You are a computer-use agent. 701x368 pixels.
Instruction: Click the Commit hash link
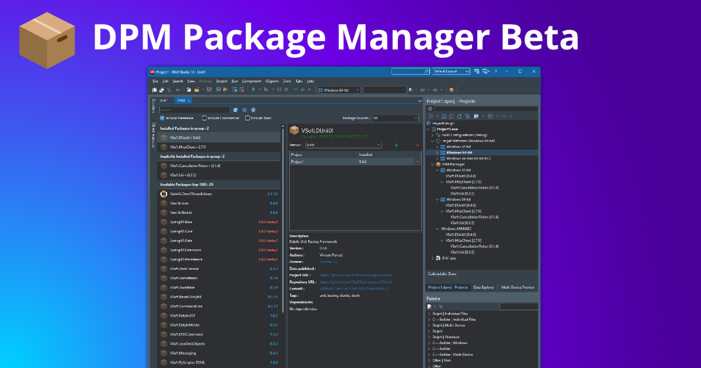coord(354,288)
